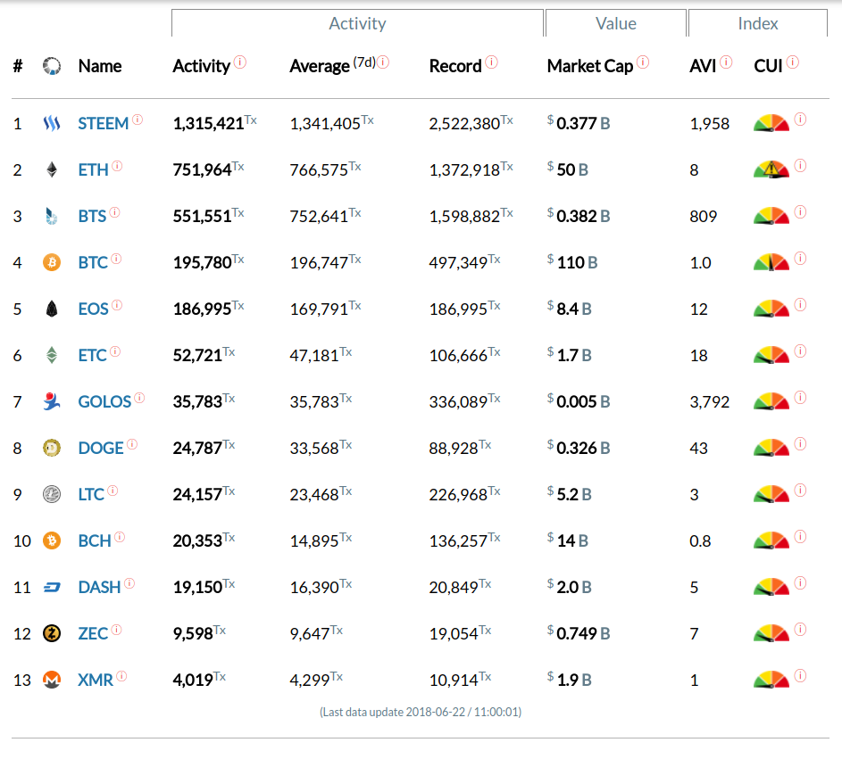Image resolution: width=842 pixels, height=759 pixels.
Task: Click the BitShares BTS logo icon
Action: tap(52, 216)
